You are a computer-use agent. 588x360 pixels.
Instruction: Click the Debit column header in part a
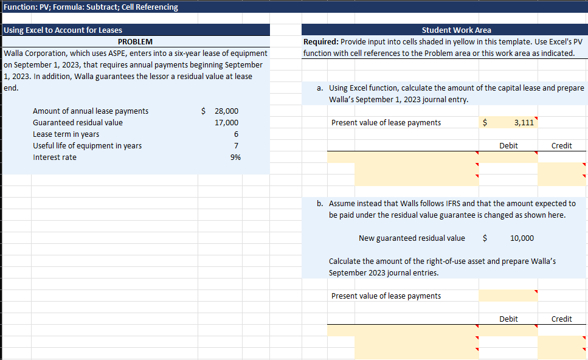tap(508, 145)
